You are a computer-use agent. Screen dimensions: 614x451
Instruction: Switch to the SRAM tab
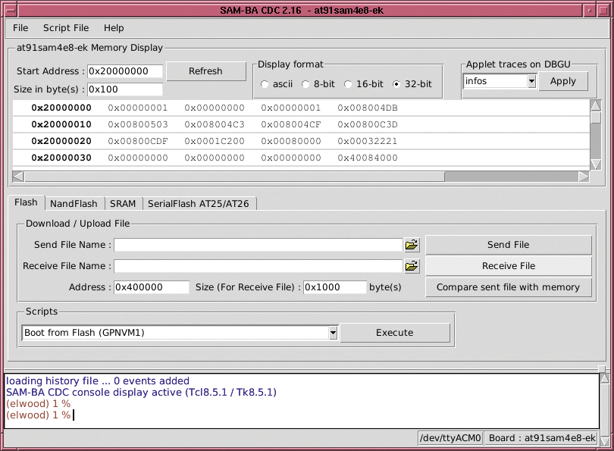coord(122,203)
